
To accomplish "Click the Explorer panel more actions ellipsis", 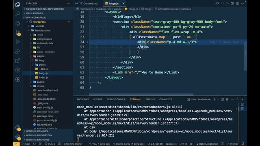I will coord(68,4).
